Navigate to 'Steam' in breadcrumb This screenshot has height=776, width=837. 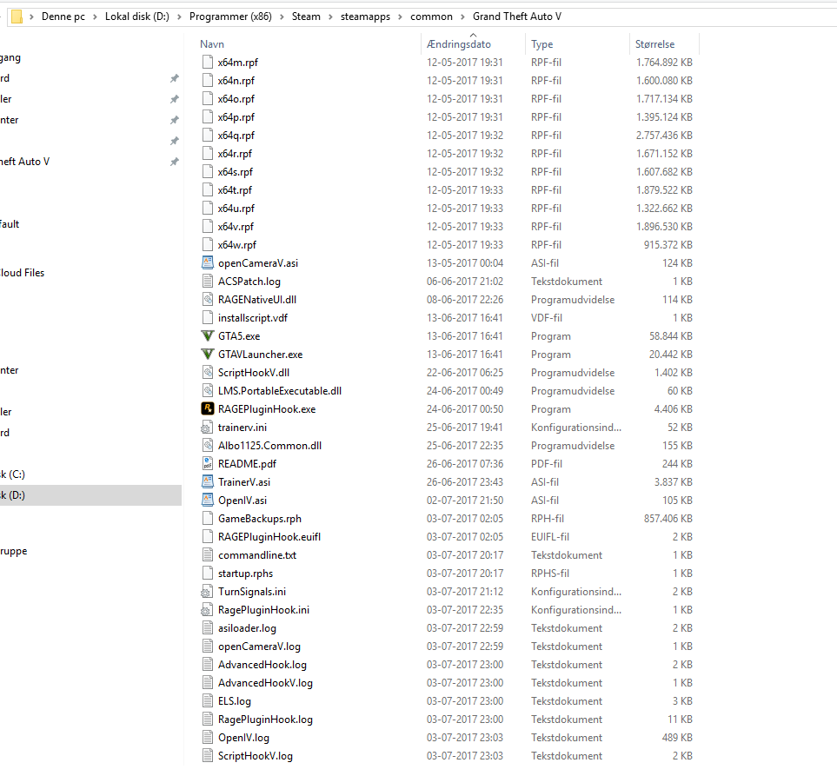307,17
